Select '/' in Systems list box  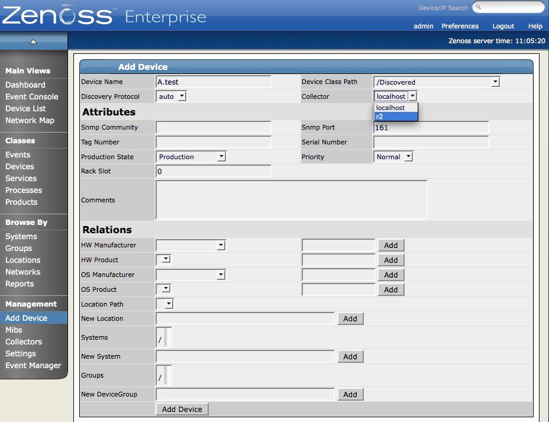[160, 340]
